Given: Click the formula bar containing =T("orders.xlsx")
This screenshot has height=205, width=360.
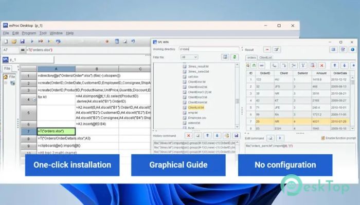Looking at the screenshot, I should point(87,50).
